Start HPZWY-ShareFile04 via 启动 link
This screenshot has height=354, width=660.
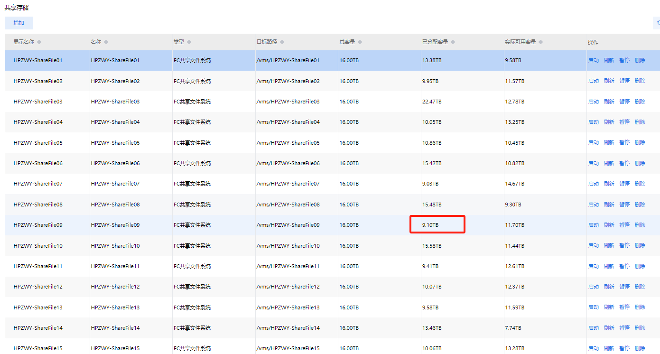click(594, 122)
